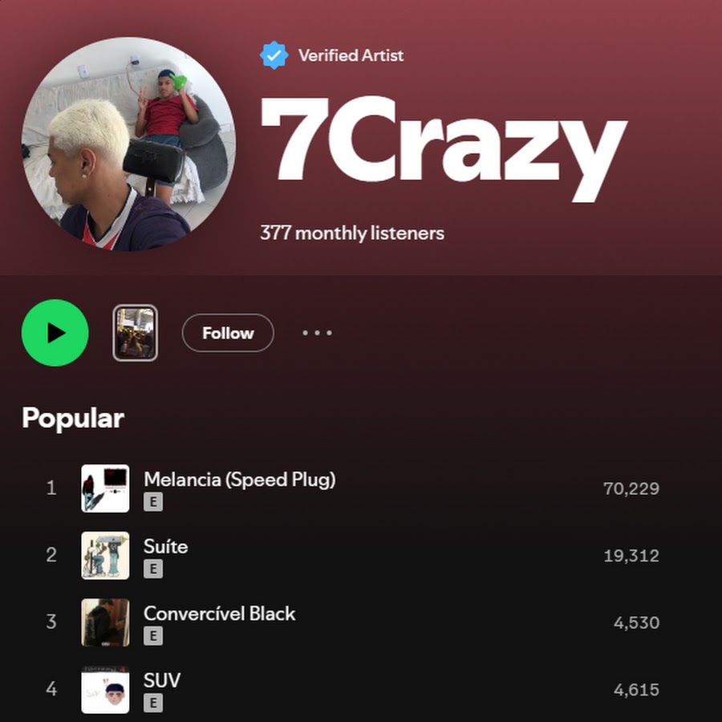
Task: Click the Melancia (Speed Plug) album cover
Action: (x=105, y=488)
